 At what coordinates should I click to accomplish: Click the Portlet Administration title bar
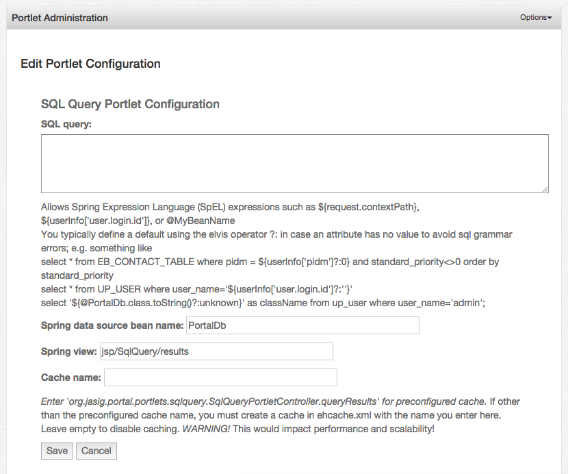[62, 17]
